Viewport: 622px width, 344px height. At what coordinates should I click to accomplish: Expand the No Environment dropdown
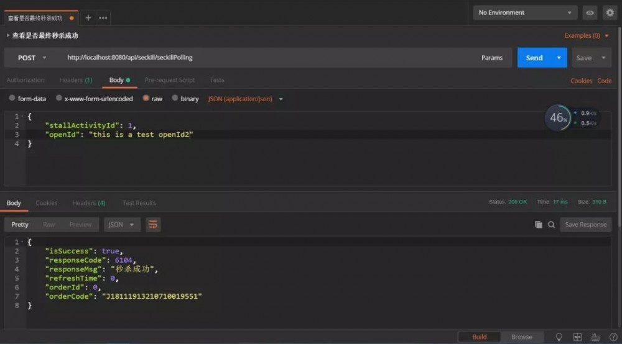(526, 12)
